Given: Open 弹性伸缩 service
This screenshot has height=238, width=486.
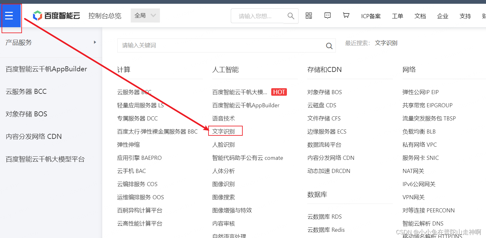Looking at the screenshot, I should [129, 145].
